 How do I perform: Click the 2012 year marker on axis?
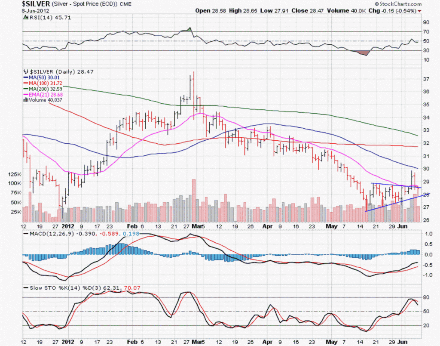click(x=69, y=226)
